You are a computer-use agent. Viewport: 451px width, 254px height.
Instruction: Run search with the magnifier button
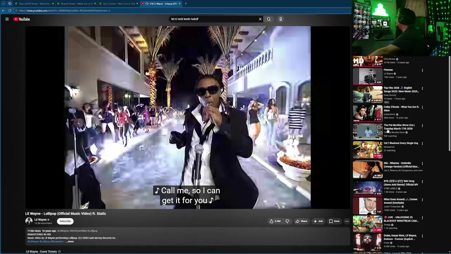[269, 19]
